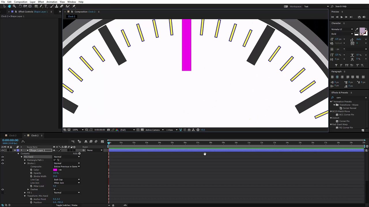Image resolution: width=369 pixels, height=207 pixels.
Task: Collapse the Stroke 1 triangle
Action: [x=25, y=163]
